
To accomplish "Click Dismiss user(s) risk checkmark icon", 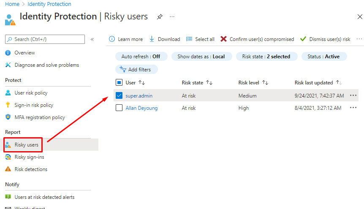I will tap(303, 39).
